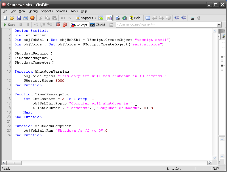Click the Cut scissors icon
Screen dimensions: 227x172
point(41,18)
